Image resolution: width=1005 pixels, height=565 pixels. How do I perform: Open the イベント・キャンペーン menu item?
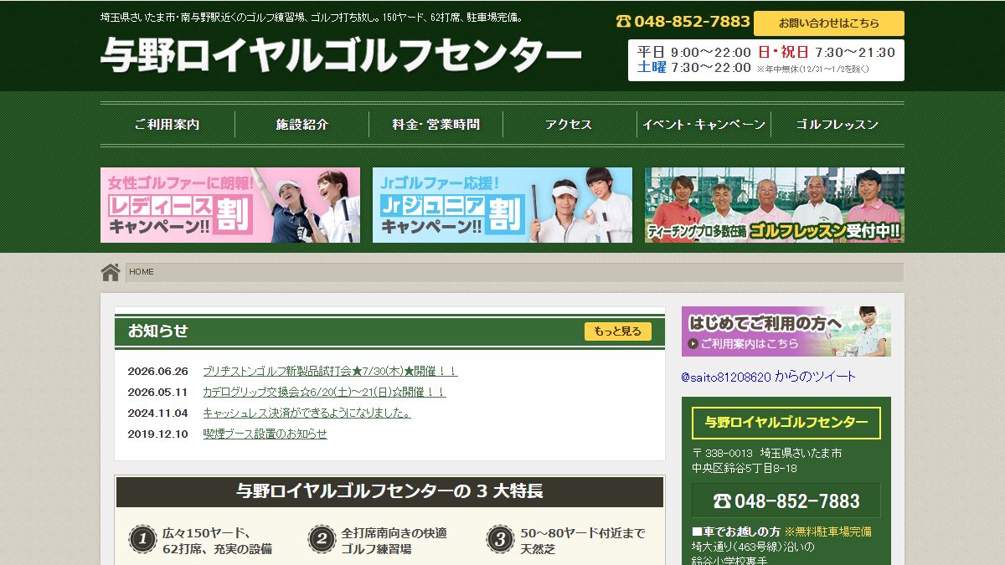703,125
